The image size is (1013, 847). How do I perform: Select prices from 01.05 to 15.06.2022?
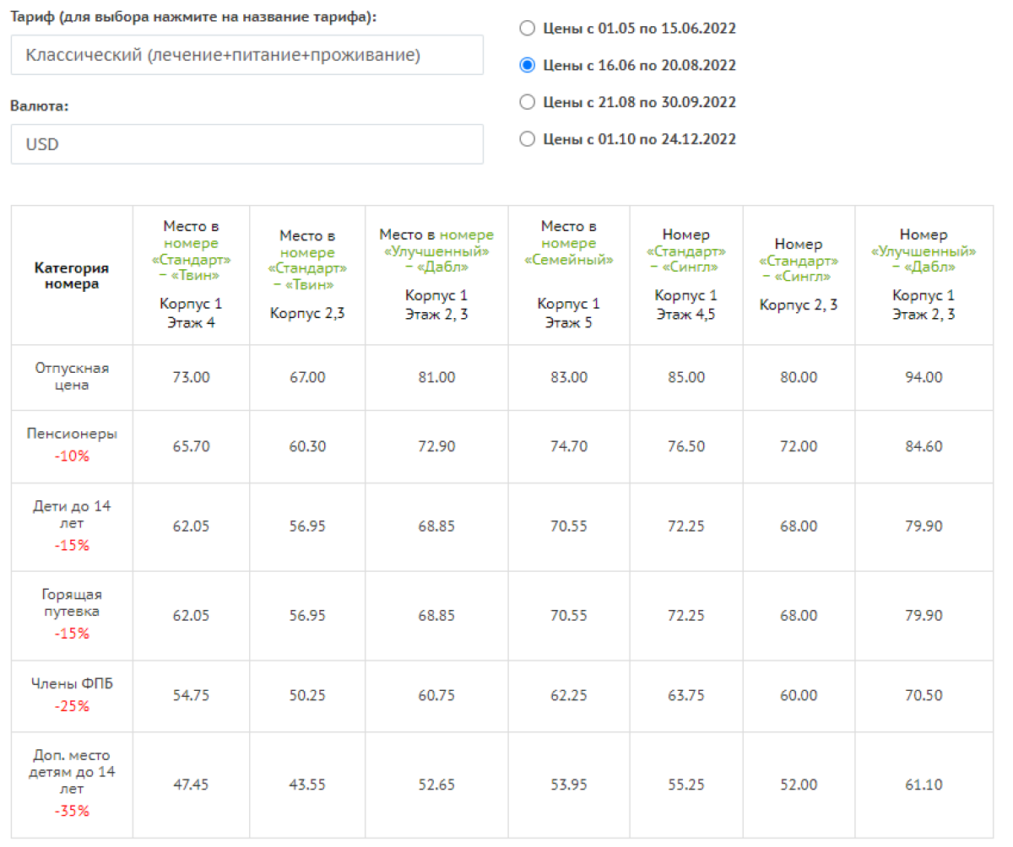[527, 29]
